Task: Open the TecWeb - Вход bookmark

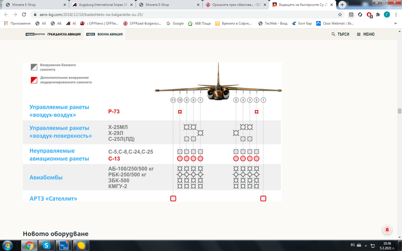Action: point(273,23)
